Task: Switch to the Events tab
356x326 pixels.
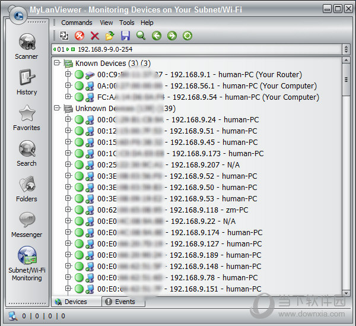Action: coord(123,302)
